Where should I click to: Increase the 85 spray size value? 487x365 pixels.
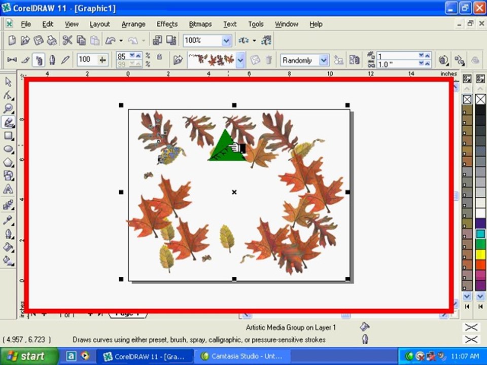tap(138, 56)
